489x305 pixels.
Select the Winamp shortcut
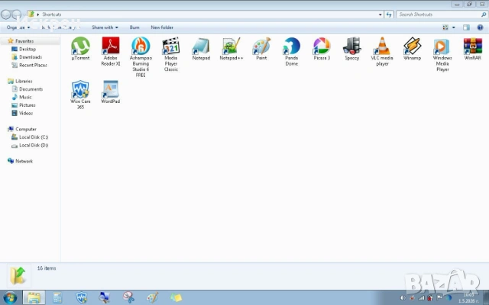(413, 49)
